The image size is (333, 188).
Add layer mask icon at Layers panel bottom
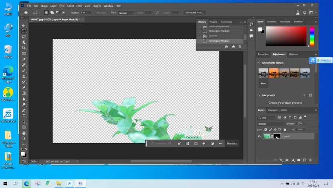(x=287, y=160)
